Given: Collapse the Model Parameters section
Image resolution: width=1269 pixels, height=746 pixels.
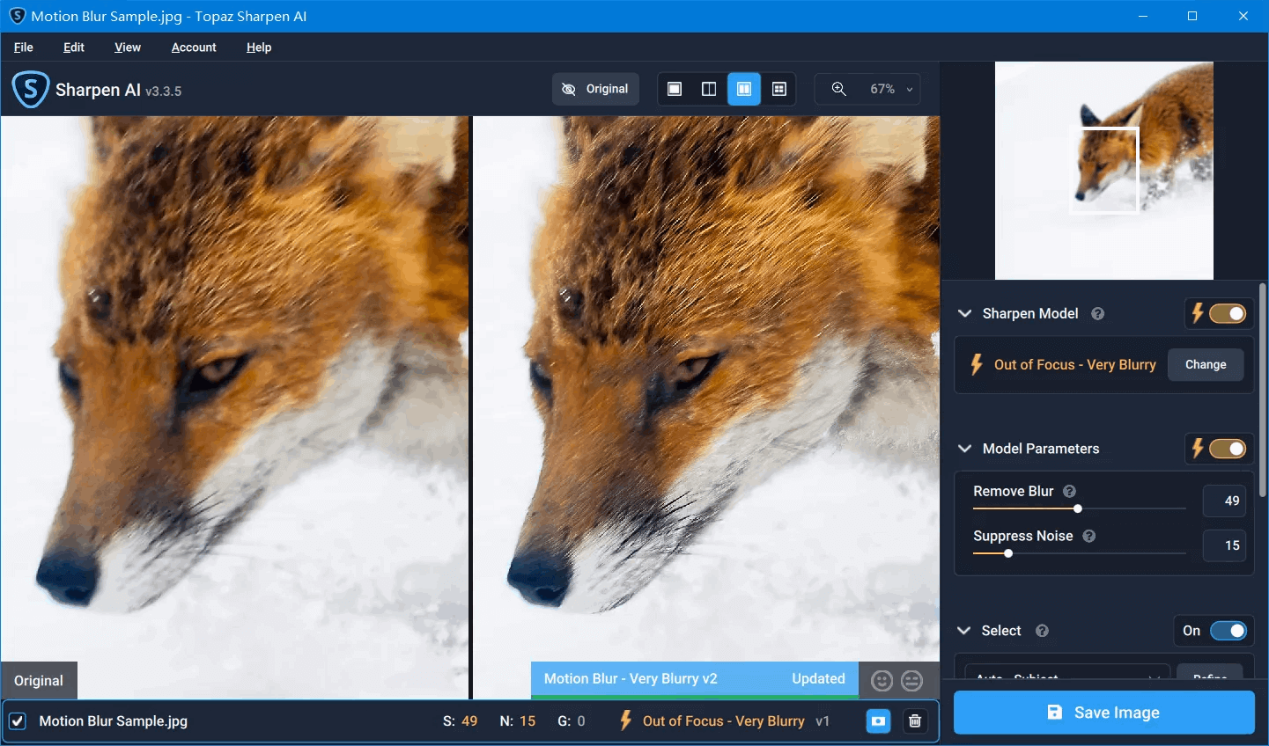Looking at the screenshot, I should tap(964, 449).
